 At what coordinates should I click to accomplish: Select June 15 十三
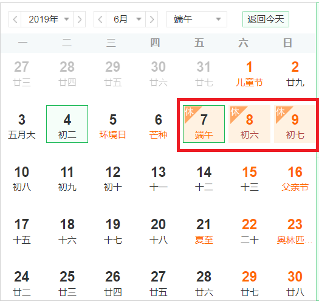(x=249, y=179)
